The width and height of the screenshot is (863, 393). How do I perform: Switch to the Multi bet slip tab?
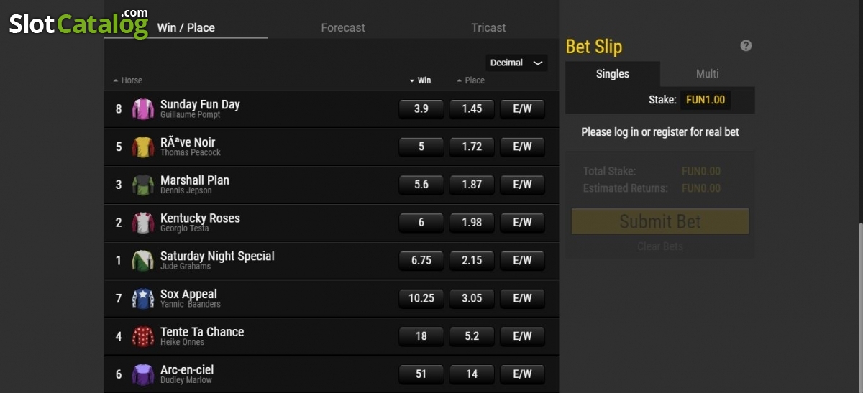708,74
